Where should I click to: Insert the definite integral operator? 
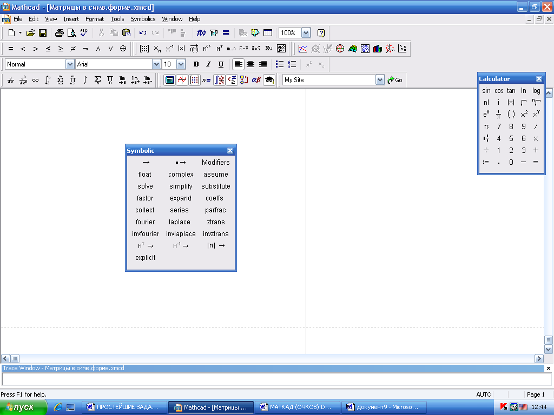point(48,80)
